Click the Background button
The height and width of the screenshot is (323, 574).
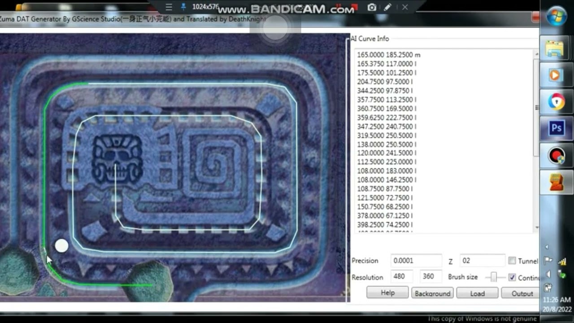click(432, 293)
